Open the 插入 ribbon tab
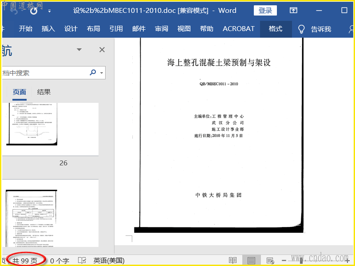Image resolution: width=355 pixels, height=266 pixels. point(48,29)
